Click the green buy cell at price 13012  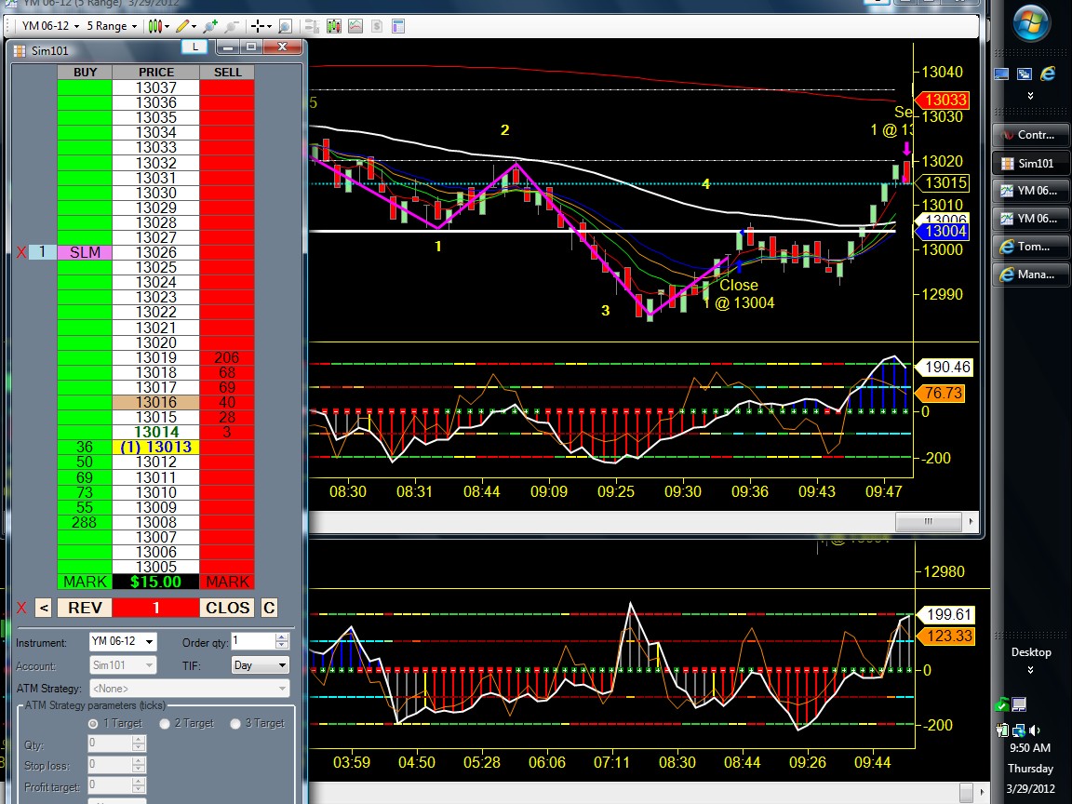(85, 462)
